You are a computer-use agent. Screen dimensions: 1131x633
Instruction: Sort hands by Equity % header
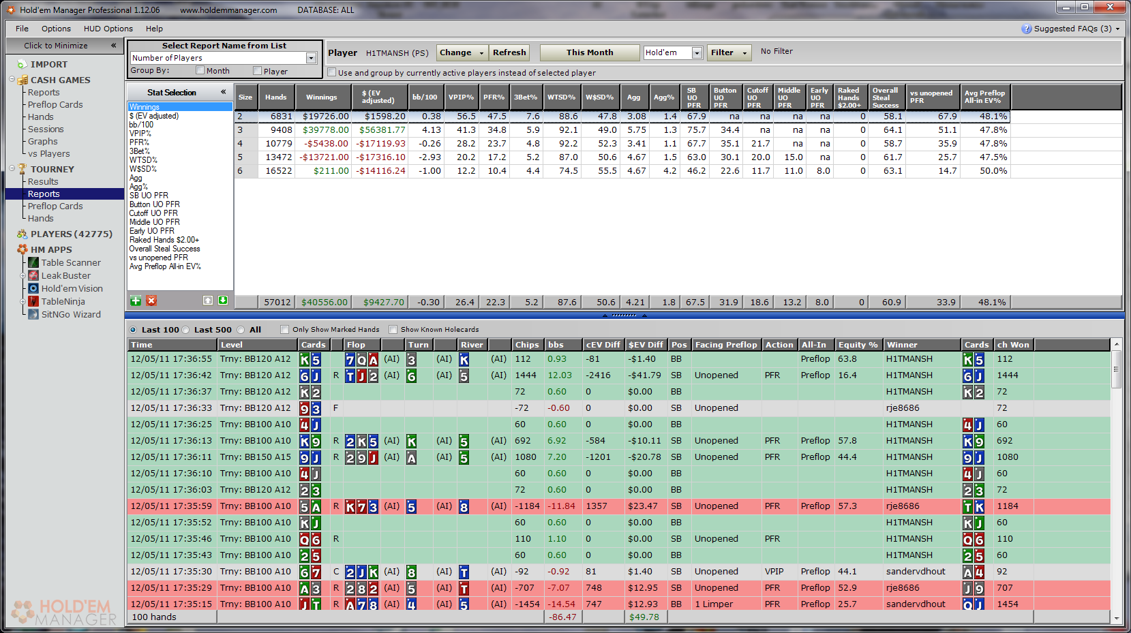pyautogui.click(x=858, y=345)
